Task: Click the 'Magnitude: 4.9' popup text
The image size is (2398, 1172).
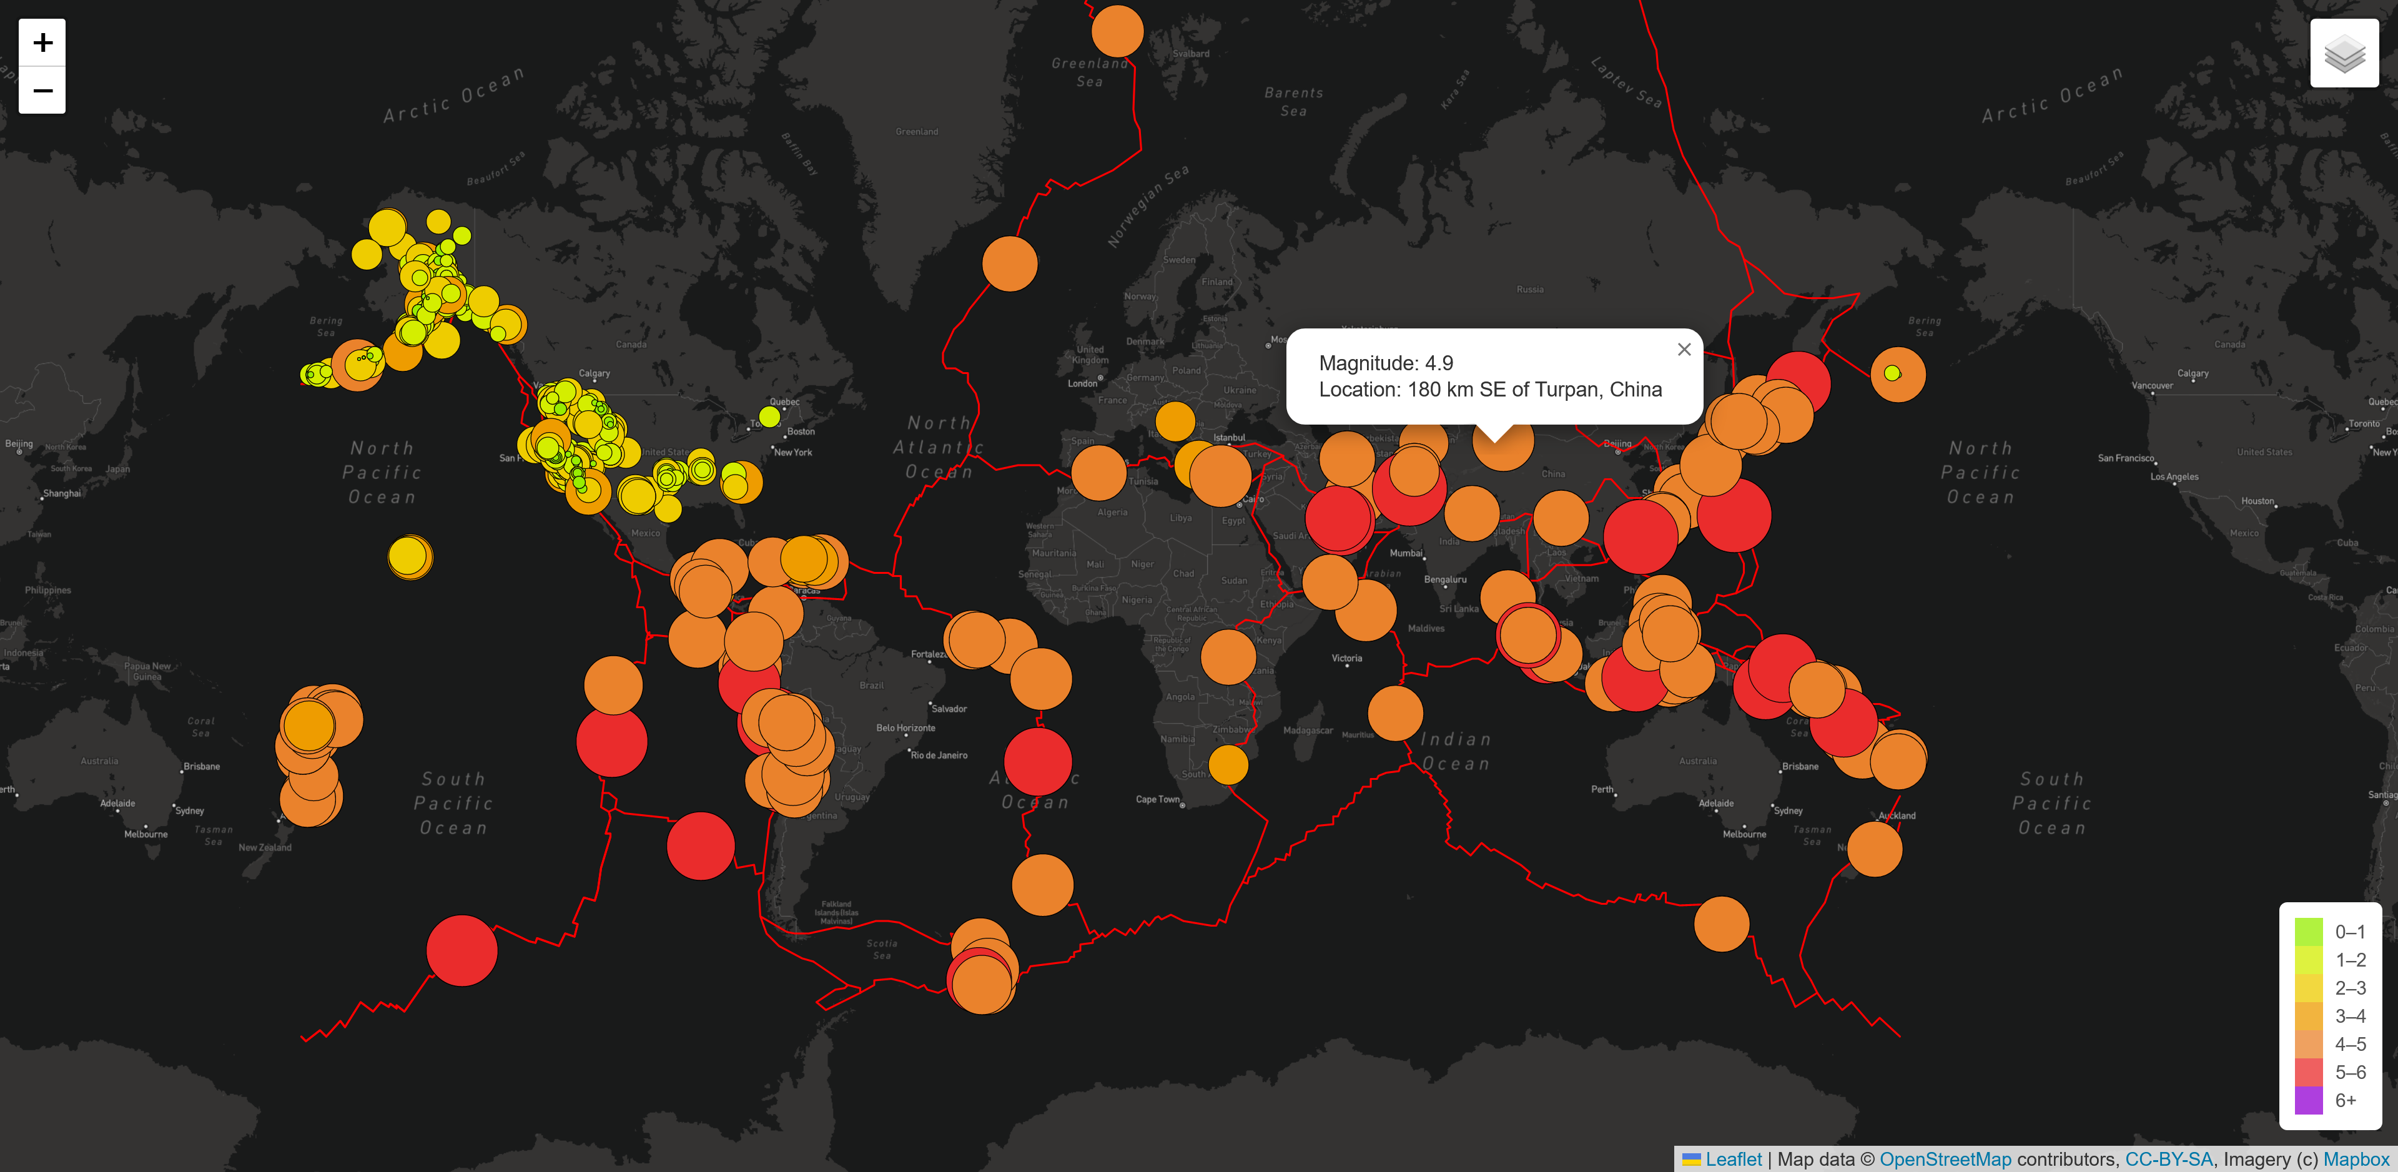Action: point(1385,363)
